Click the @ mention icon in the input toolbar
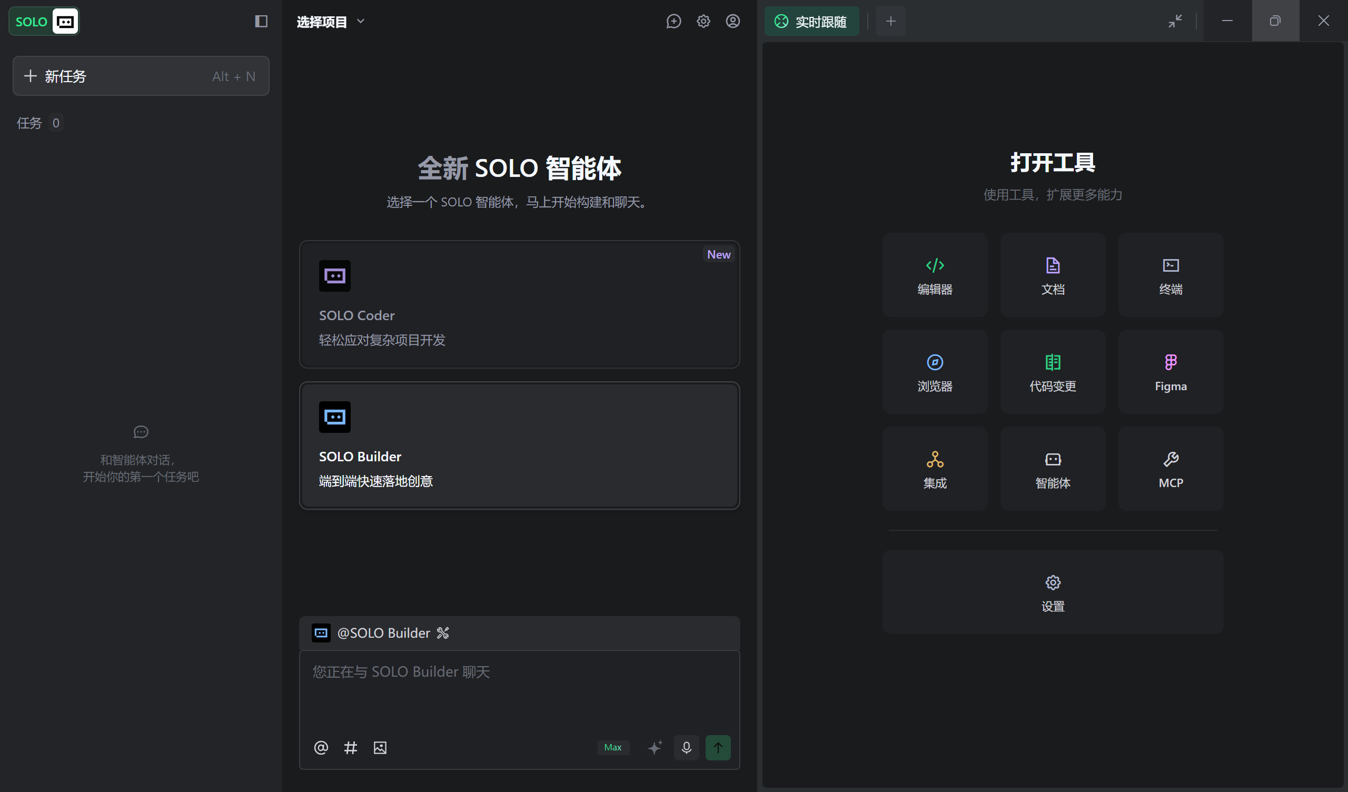The image size is (1348, 792). pos(321,748)
